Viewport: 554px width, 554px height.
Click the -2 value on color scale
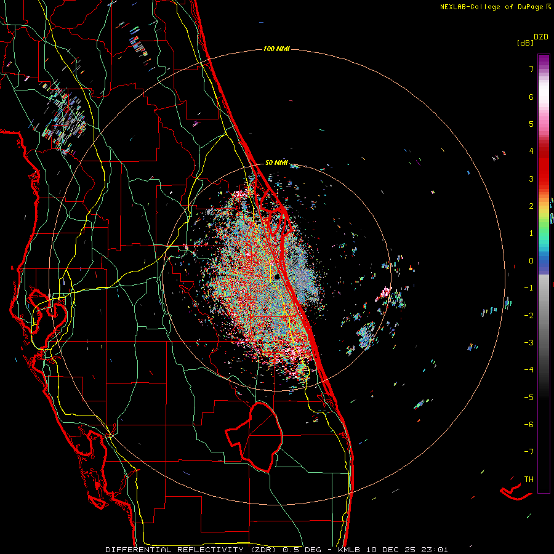[x=529, y=315]
